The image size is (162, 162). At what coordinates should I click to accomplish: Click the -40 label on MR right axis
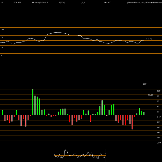point(158,127)
